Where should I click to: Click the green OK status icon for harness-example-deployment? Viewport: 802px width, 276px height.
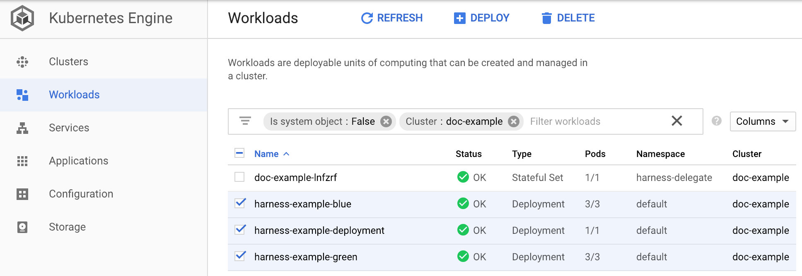(463, 230)
